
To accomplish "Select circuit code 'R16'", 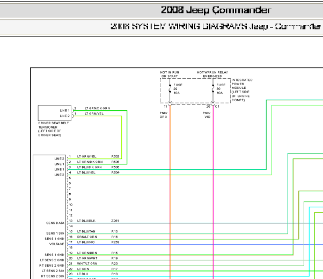I will click(114, 237).
